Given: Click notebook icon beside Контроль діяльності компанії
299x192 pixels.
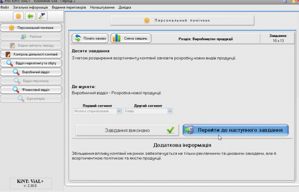Looking at the screenshot, I should [8, 55].
